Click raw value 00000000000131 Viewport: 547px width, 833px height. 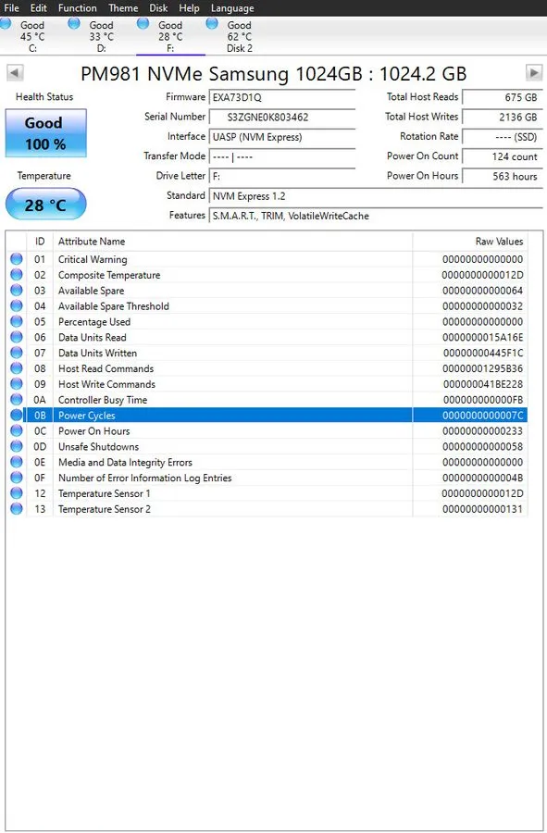pyautogui.click(x=483, y=509)
